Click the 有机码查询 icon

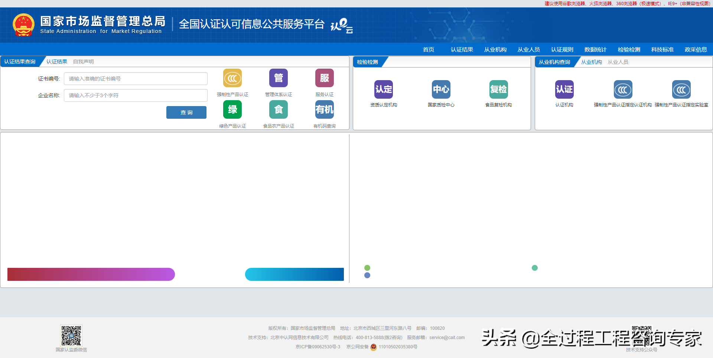coord(324,109)
